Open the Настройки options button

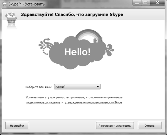click(x=17, y=126)
